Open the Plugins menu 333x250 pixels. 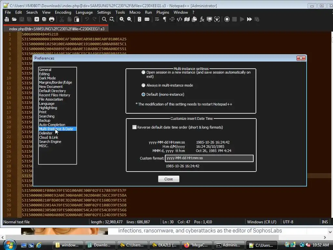[163, 12]
